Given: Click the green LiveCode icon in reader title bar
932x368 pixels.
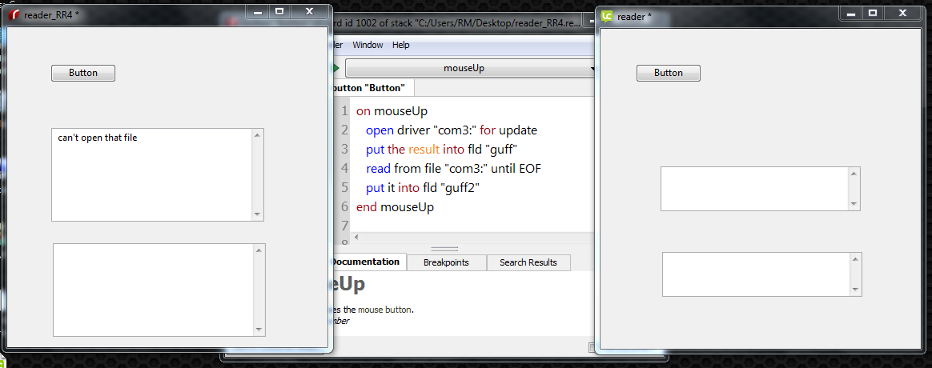Looking at the screenshot, I should click(x=608, y=15).
